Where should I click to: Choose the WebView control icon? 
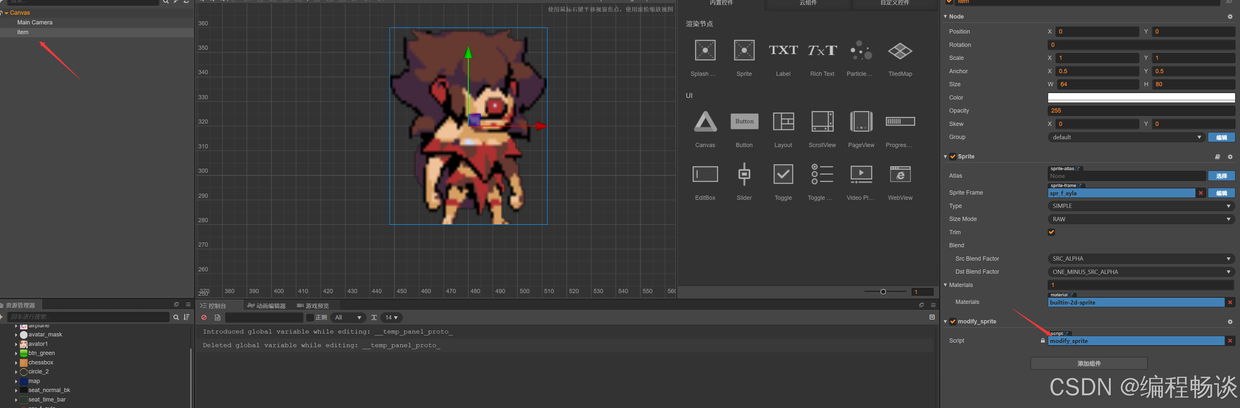(x=900, y=174)
